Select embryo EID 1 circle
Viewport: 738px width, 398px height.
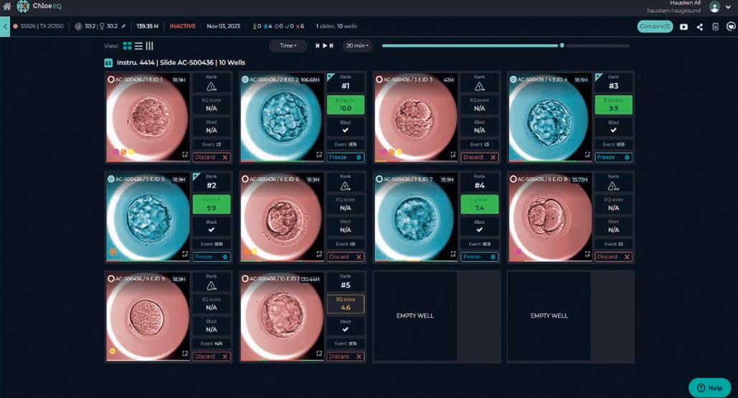pos(111,80)
